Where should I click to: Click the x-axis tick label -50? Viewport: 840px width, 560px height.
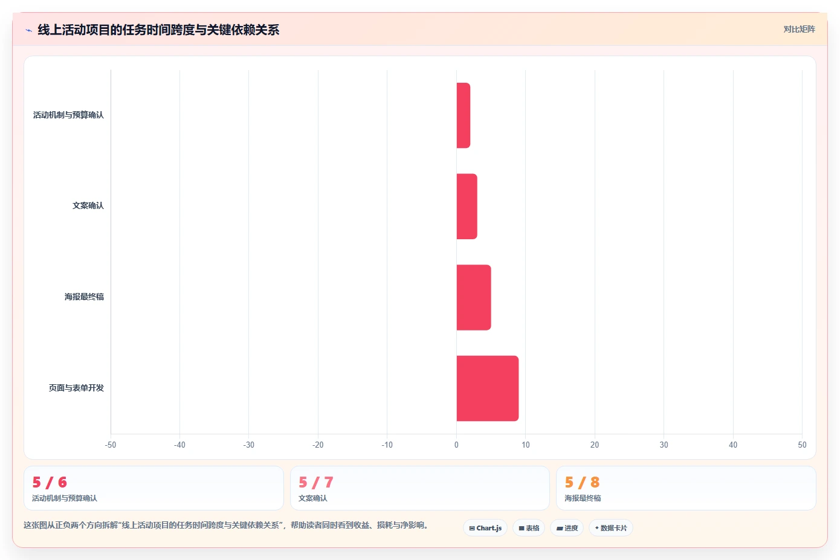pyautogui.click(x=111, y=445)
